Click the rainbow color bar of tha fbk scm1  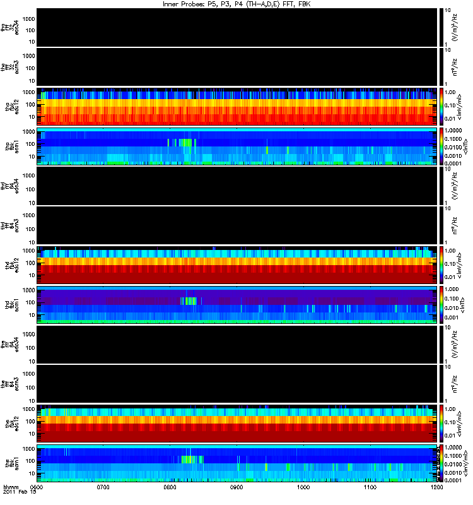[441, 146]
